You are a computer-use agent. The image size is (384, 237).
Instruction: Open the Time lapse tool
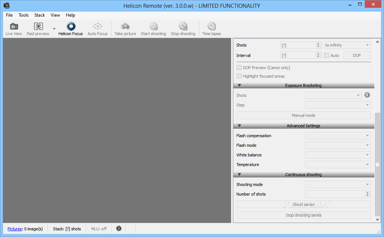[211, 27]
